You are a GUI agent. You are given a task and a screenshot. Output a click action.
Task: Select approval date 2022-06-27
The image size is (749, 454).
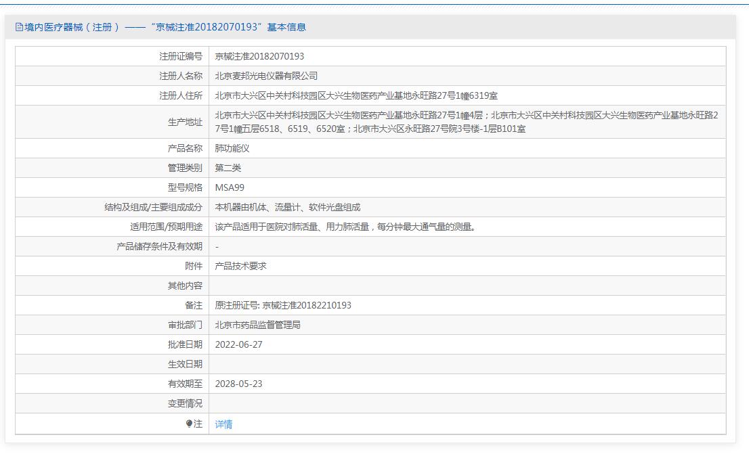click(239, 344)
